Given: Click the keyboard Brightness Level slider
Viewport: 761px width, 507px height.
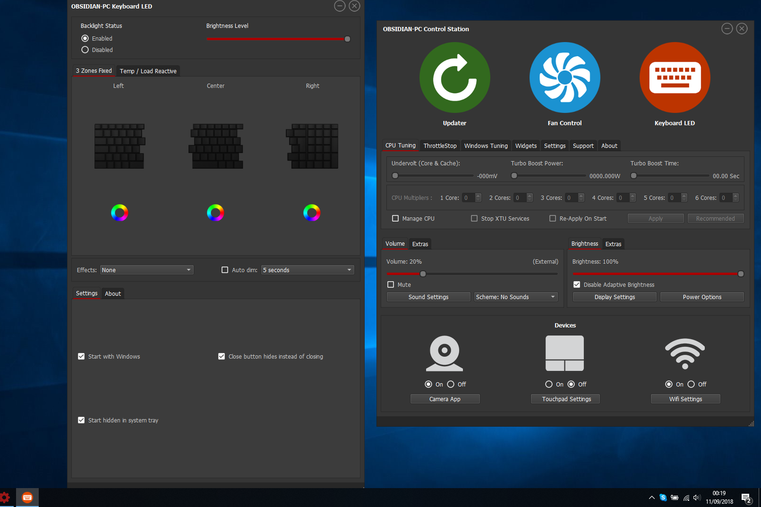Looking at the screenshot, I should (x=279, y=39).
